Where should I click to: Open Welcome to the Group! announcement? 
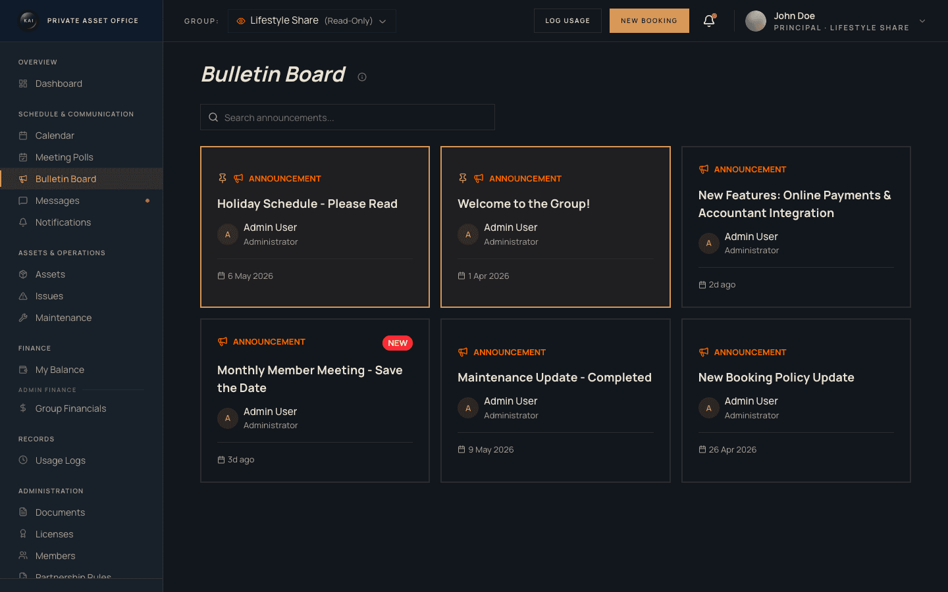pos(556,227)
